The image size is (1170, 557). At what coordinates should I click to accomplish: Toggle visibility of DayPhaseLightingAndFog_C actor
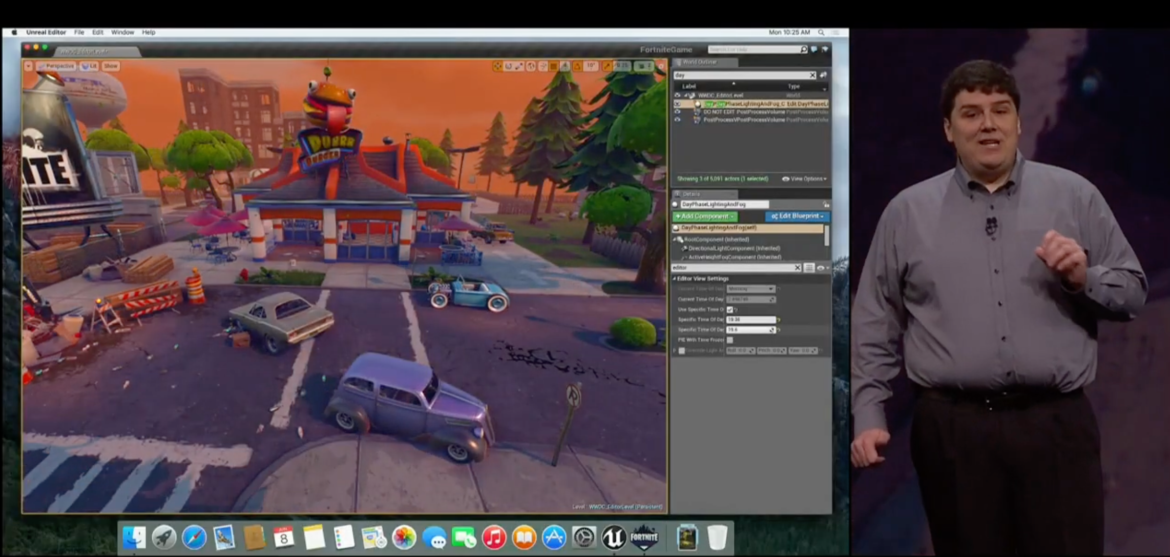[677, 104]
